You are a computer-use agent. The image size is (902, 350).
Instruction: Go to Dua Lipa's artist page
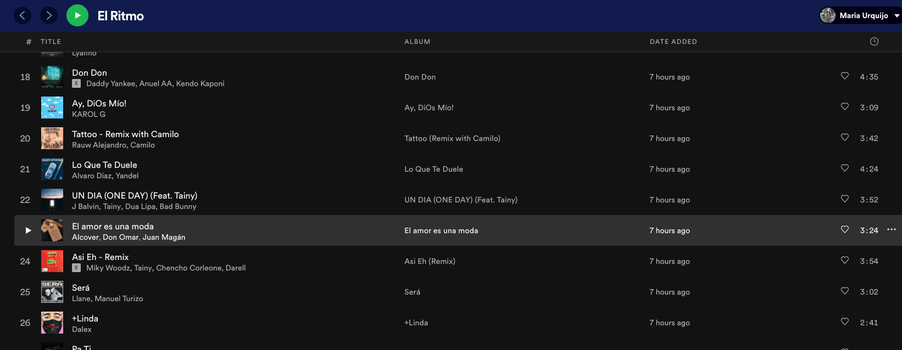(x=140, y=206)
